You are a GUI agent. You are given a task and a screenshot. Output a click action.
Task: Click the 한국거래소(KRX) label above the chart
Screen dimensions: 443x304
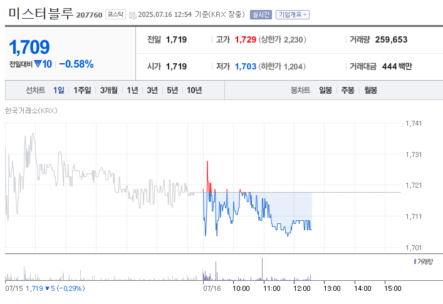pyautogui.click(x=31, y=111)
